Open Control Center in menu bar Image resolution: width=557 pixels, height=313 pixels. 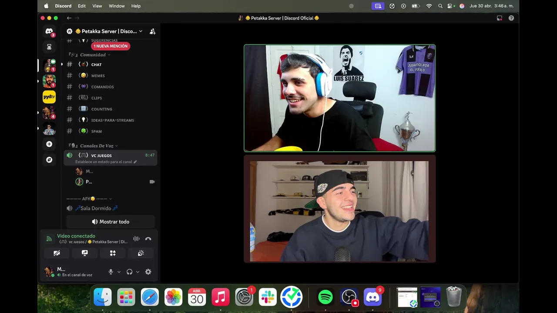coord(451,6)
